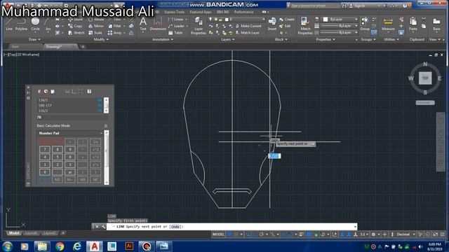This screenshot has width=449, height=252.
Task: Activate the Copy command
Action: click(75, 26)
